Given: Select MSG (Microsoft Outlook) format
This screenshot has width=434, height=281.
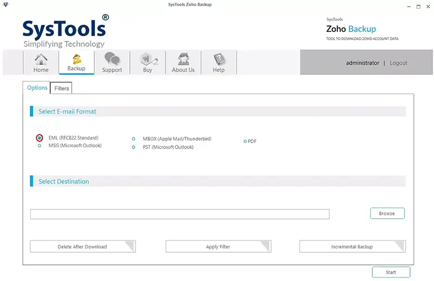Looking at the screenshot, I should click(x=39, y=145).
